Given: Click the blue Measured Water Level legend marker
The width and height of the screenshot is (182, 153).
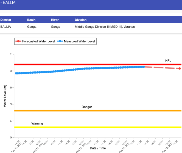Looking at the screenshot, I should (60, 41).
